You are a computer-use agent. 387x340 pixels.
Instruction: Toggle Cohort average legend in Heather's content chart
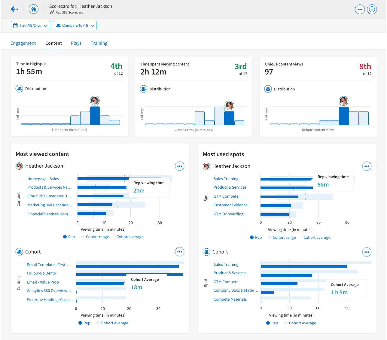pos(129,237)
